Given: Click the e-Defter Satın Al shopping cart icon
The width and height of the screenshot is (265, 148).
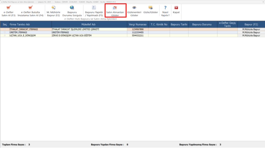Looking at the screenshot, I should point(9,7).
